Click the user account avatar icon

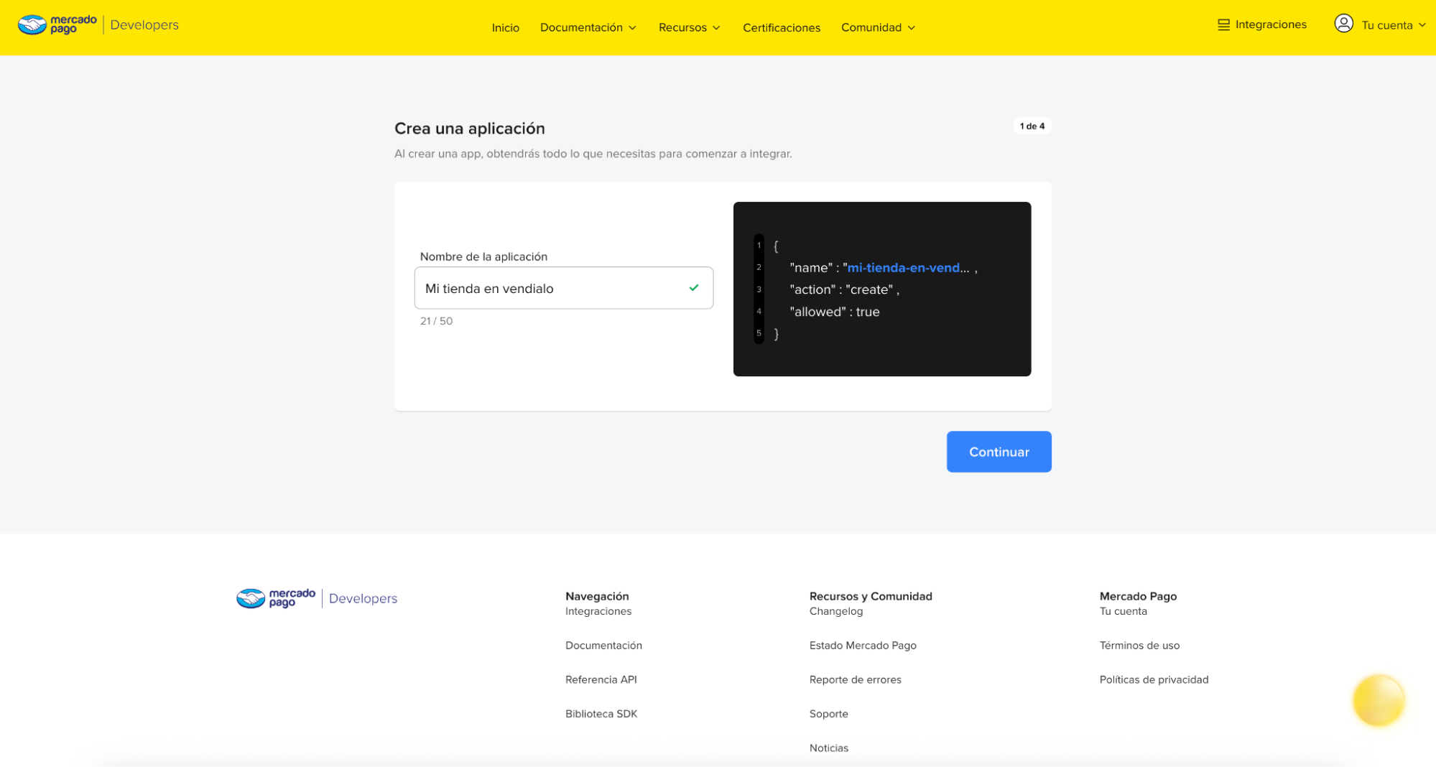(x=1343, y=24)
